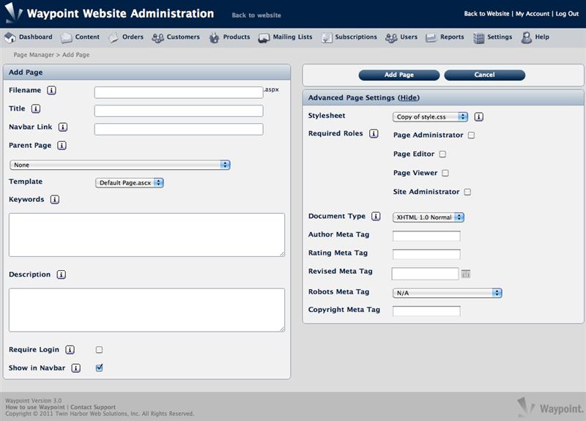
Task: Show info for Keywords field
Action: pos(54,199)
